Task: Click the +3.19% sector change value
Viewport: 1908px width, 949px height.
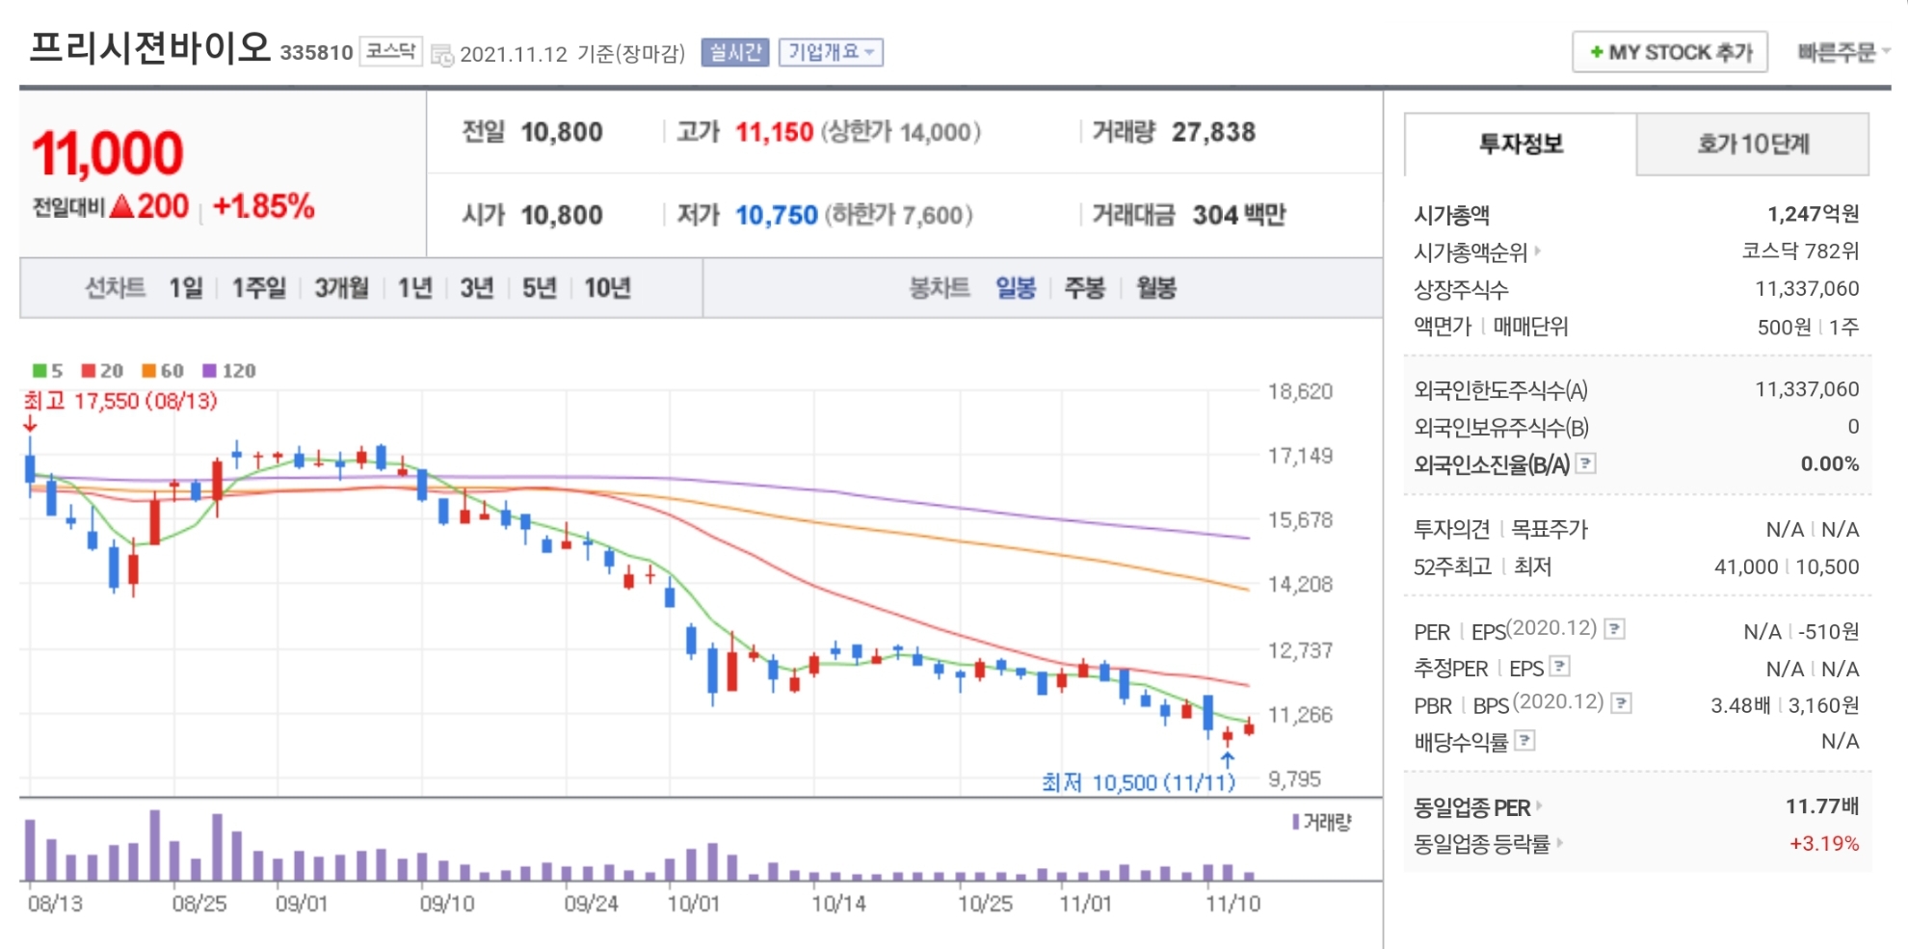Action: point(1824,844)
